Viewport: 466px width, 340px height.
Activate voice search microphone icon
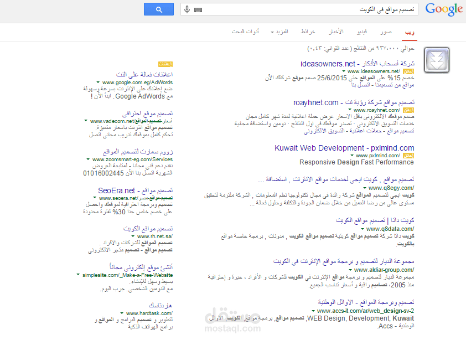(187, 9)
